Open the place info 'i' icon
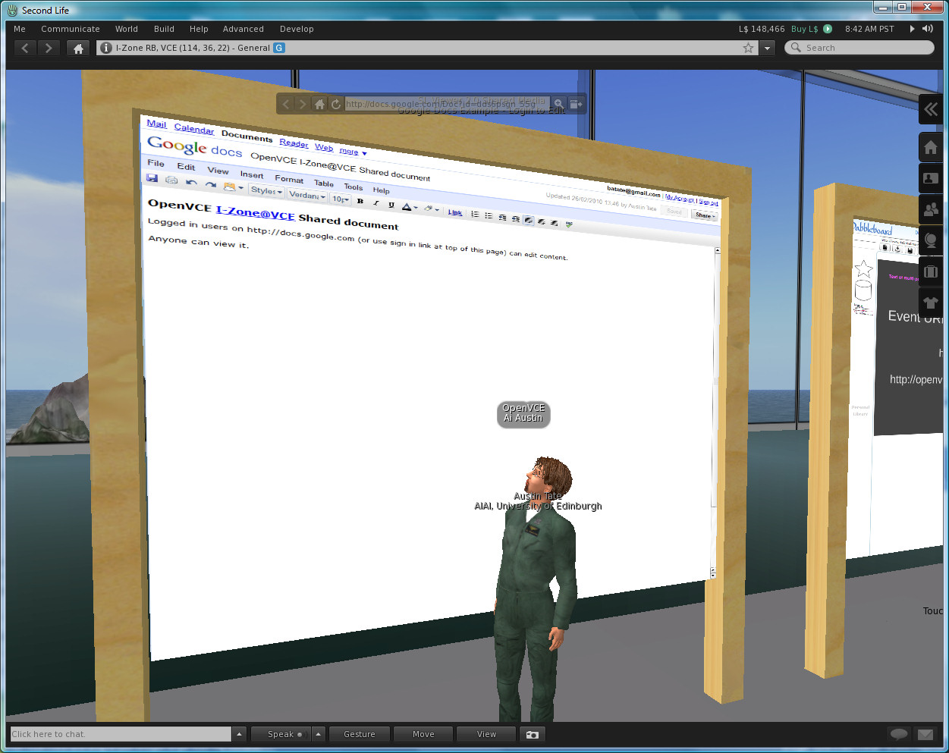 tap(106, 48)
